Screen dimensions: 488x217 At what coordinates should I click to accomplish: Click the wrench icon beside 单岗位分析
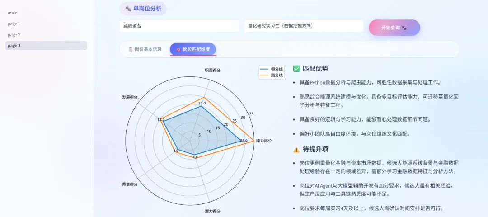point(128,9)
